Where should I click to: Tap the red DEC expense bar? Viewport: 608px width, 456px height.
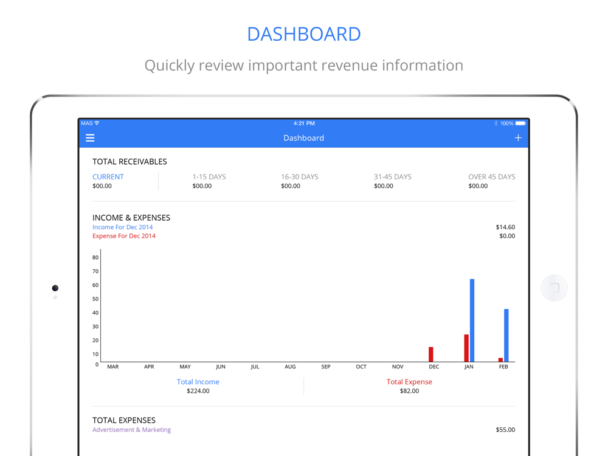(431, 354)
